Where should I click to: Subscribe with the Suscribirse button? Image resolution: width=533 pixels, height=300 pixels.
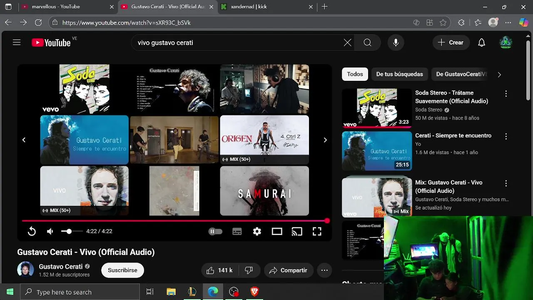[122, 270]
